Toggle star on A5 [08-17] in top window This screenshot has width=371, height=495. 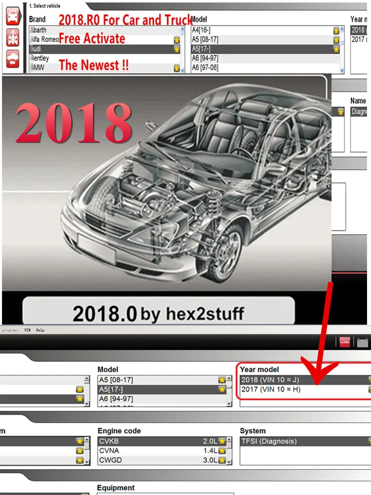click(336, 40)
